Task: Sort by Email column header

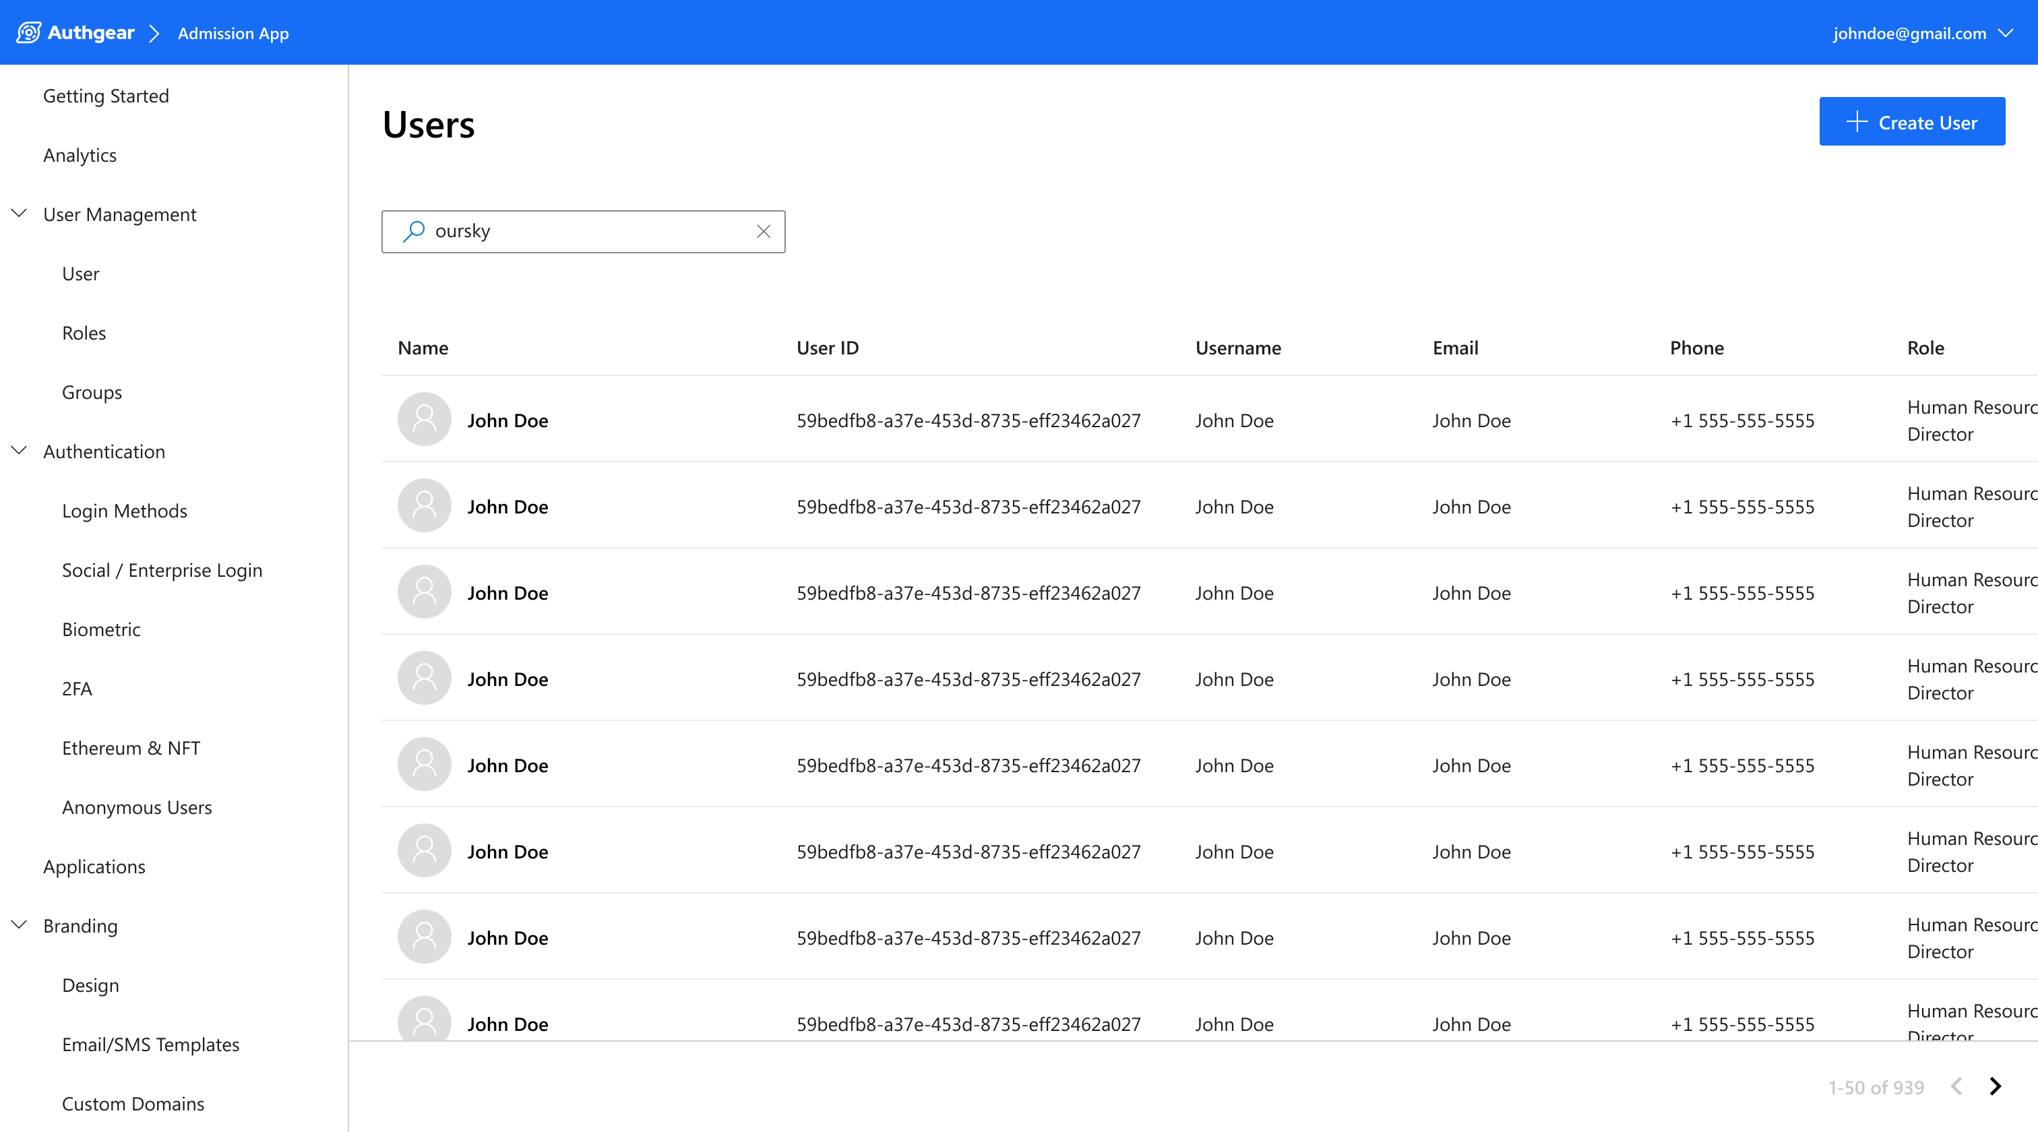Action: [1456, 348]
